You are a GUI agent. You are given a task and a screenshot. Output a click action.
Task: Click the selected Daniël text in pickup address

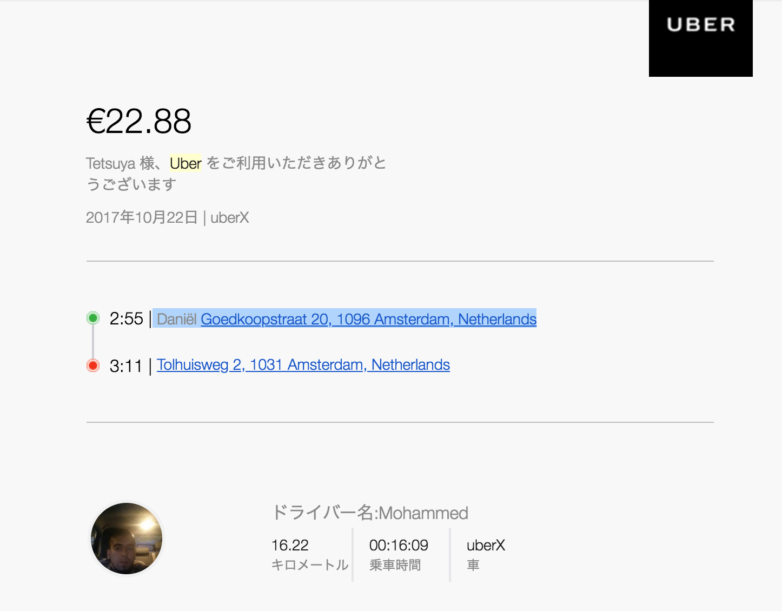[177, 319]
